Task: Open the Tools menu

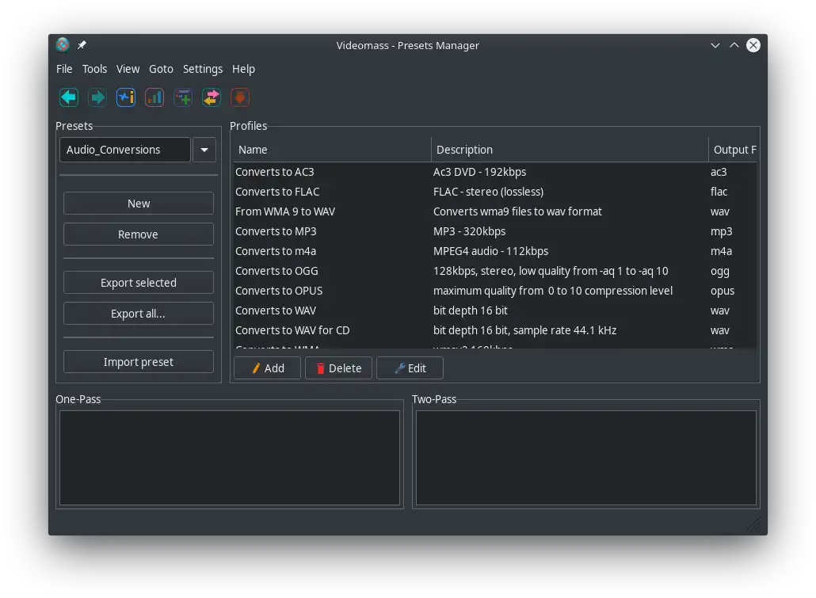Action: point(94,69)
